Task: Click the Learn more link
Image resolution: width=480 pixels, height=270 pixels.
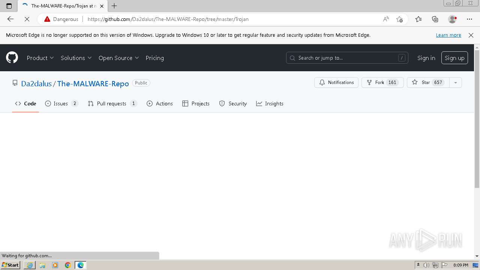Action: (448, 35)
